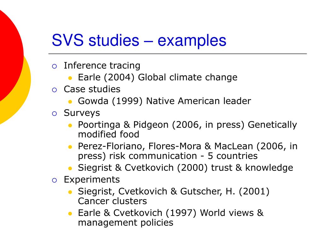Click the 'Surveys' heading text
This screenshot has width=323, height=242.
click(x=82, y=113)
